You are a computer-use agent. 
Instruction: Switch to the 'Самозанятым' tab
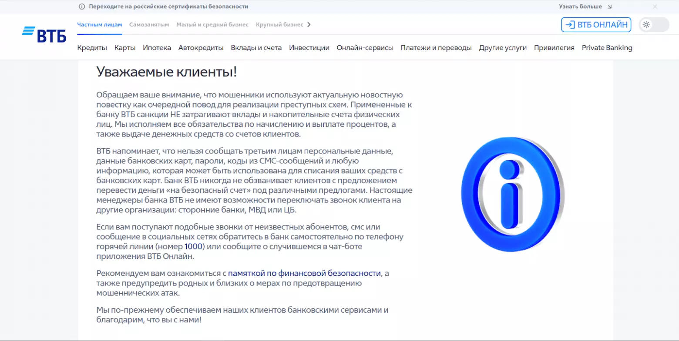(149, 25)
